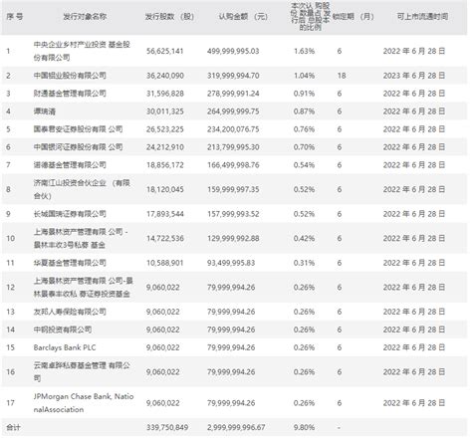Image resolution: width=472 pixels, height=439 pixels.
Task: Click share count 56,625,141
Action: (165, 51)
